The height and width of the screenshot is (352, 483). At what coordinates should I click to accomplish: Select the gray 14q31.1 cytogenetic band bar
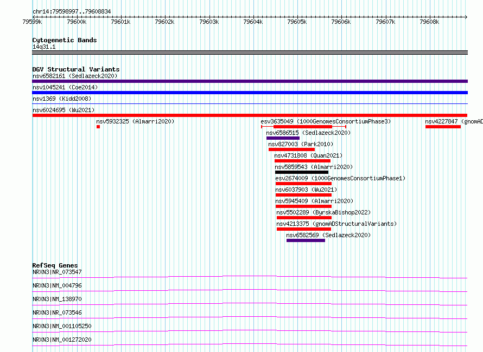pos(250,53)
